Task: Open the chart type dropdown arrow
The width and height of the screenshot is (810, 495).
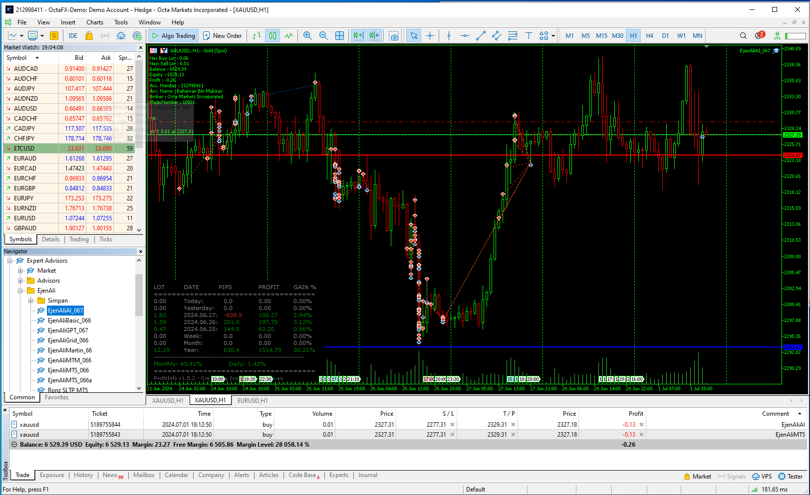Action: click(22, 35)
